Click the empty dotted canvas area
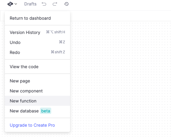 [x=120, y=79]
